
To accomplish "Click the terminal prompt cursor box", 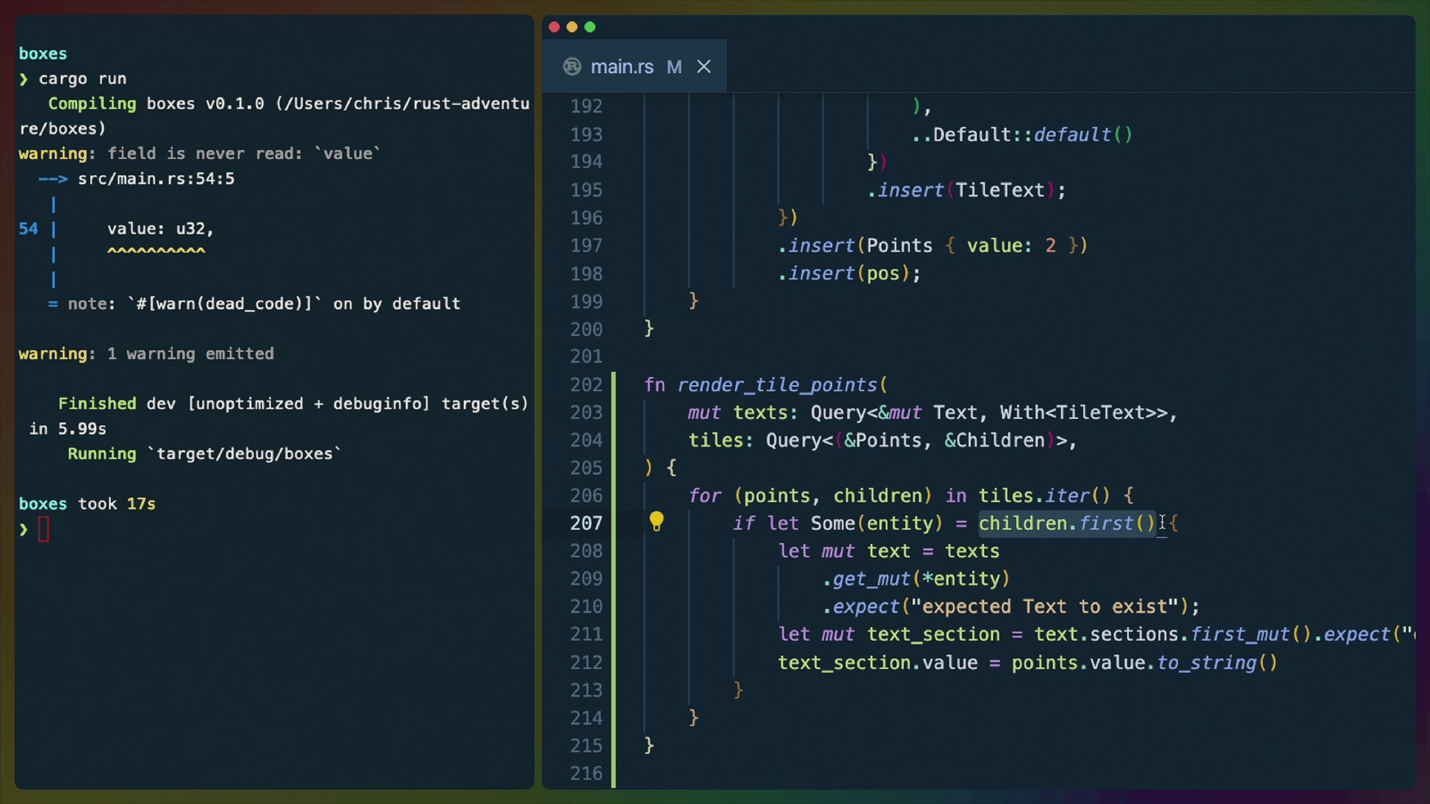I will pyautogui.click(x=43, y=529).
